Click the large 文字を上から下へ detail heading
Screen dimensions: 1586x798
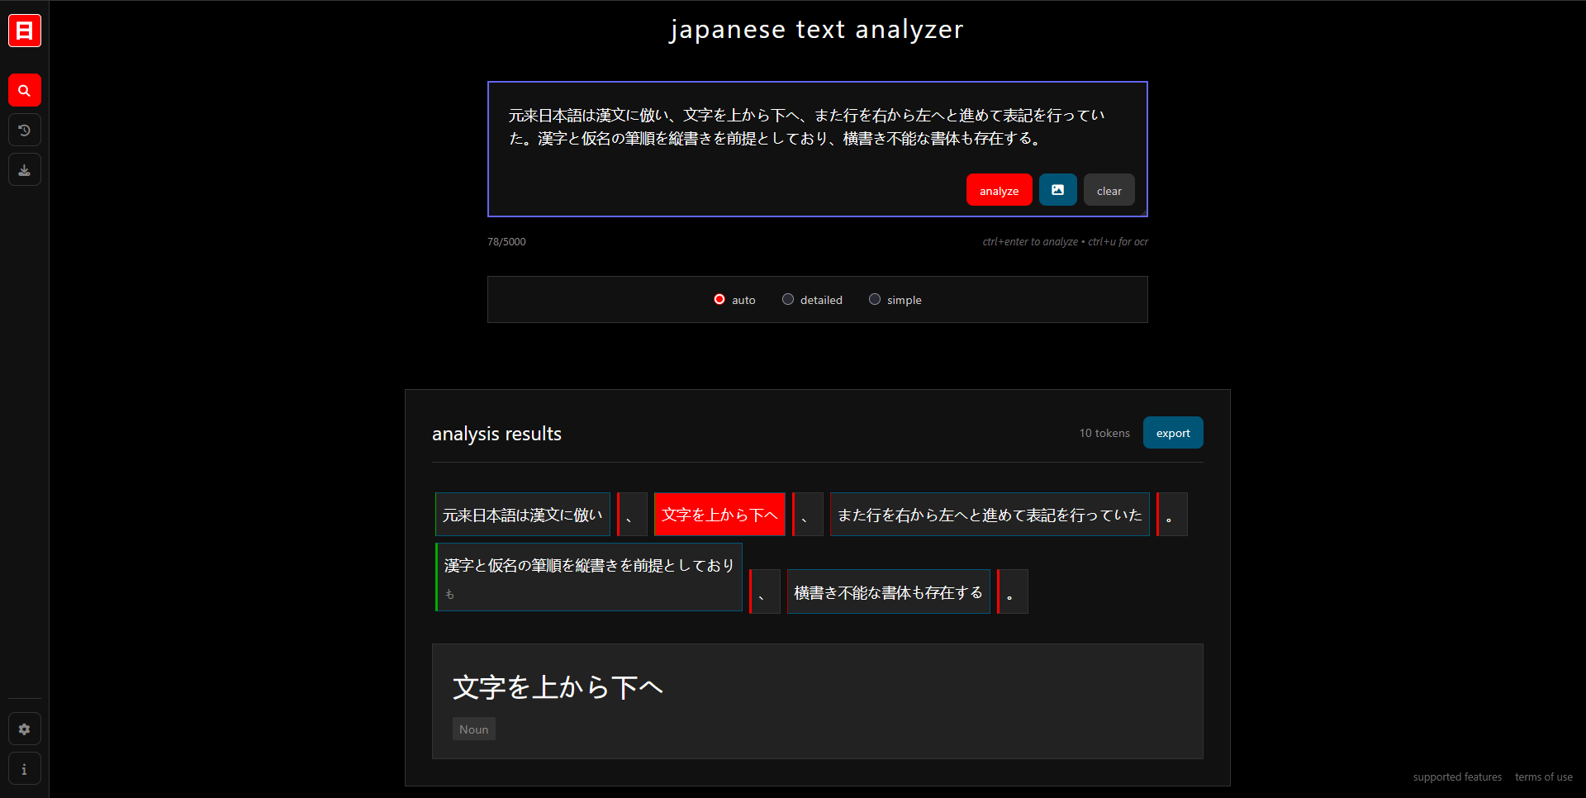click(558, 687)
